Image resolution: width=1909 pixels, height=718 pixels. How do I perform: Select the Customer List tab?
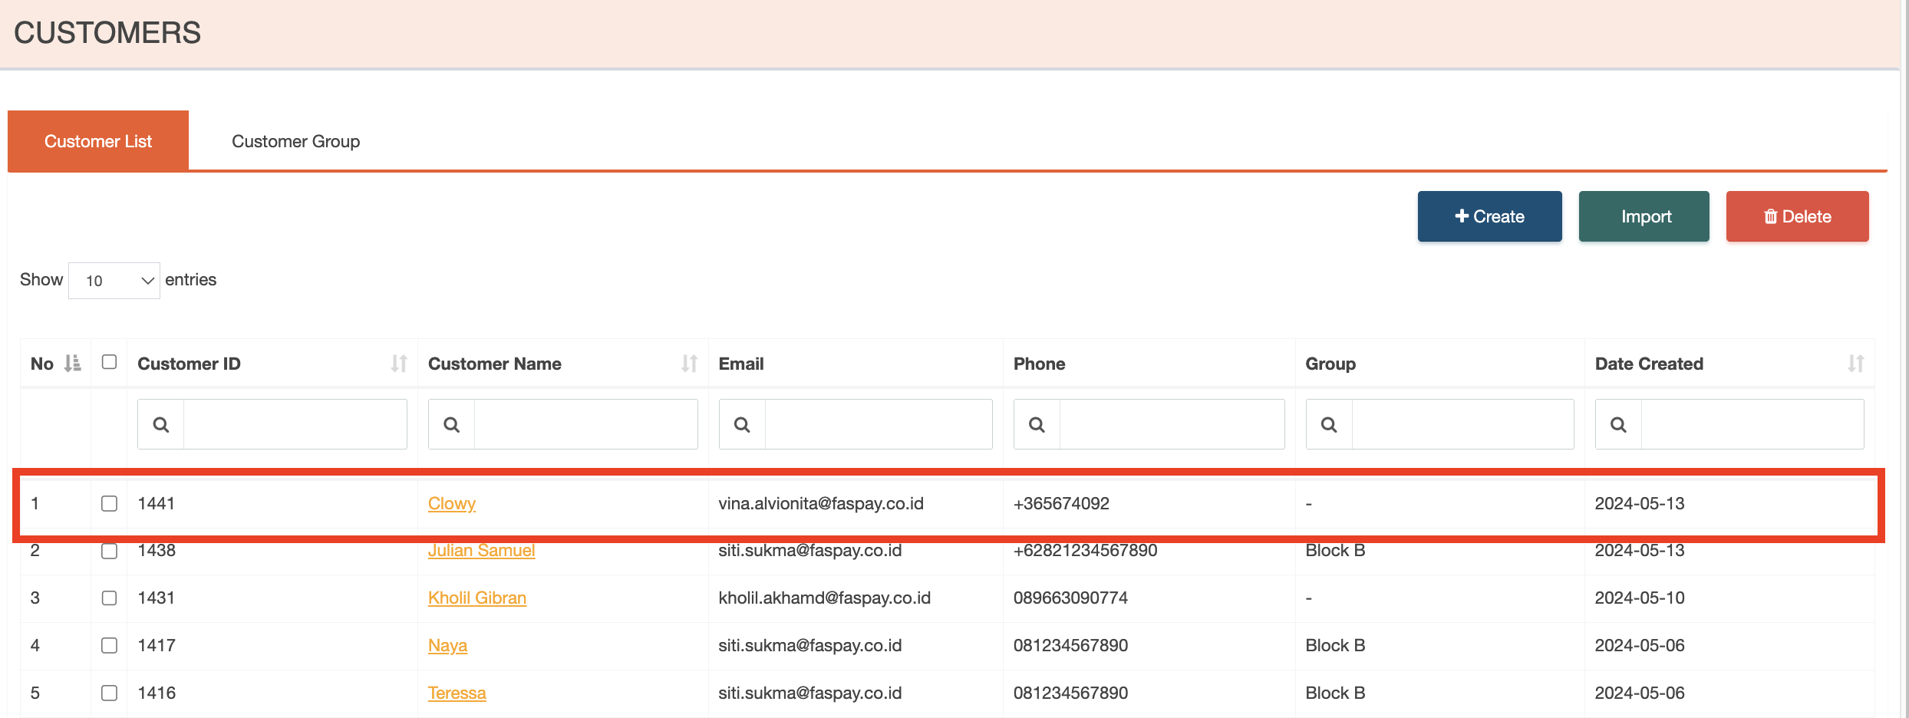click(98, 141)
